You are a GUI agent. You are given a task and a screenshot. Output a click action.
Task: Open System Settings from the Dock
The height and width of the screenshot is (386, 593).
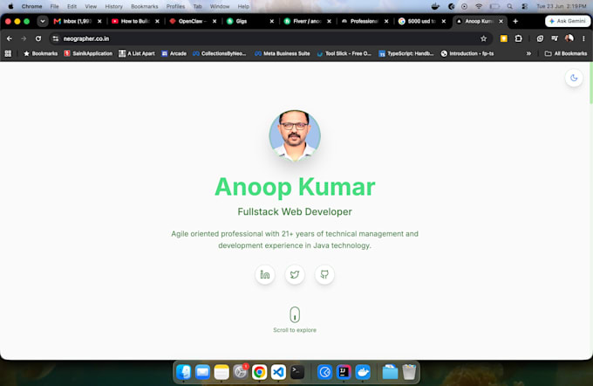pyautogui.click(x=241, y=372)
